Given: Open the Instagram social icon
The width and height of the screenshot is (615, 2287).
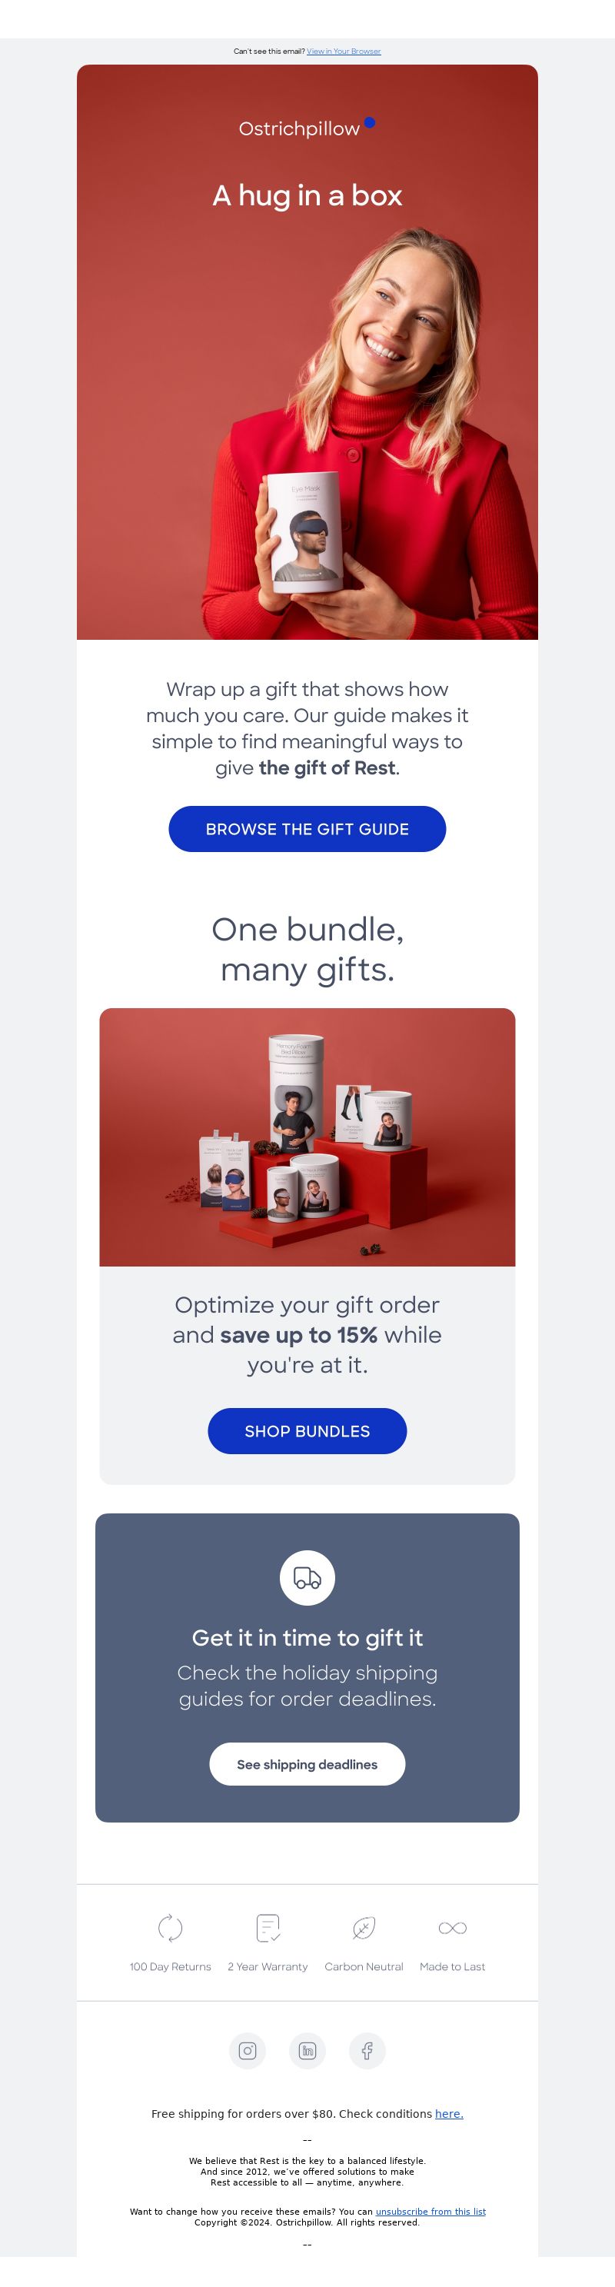Looking at the screenshot, I should point(248,2050).
